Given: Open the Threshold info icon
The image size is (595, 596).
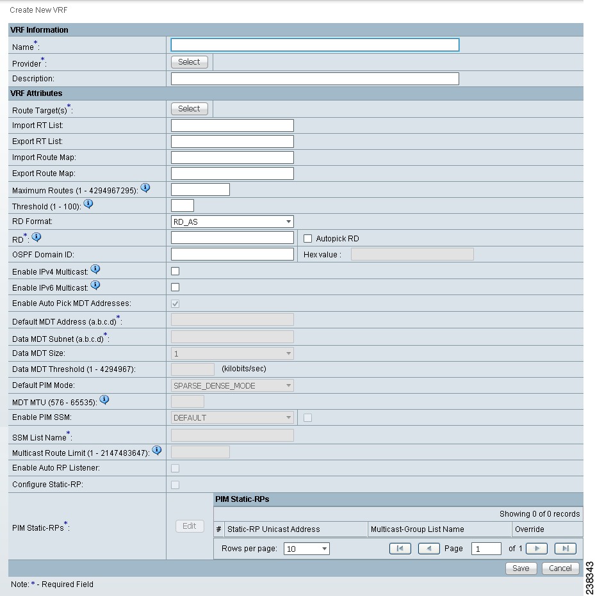Looking at the screenshot, I should click(88, 204).
